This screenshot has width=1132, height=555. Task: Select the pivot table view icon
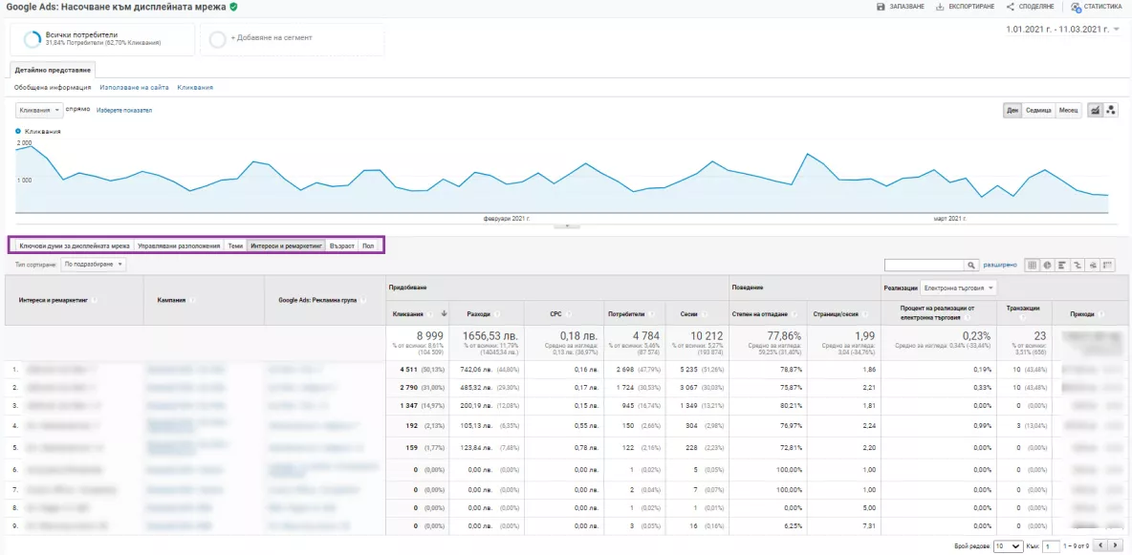click(1107, 265)
